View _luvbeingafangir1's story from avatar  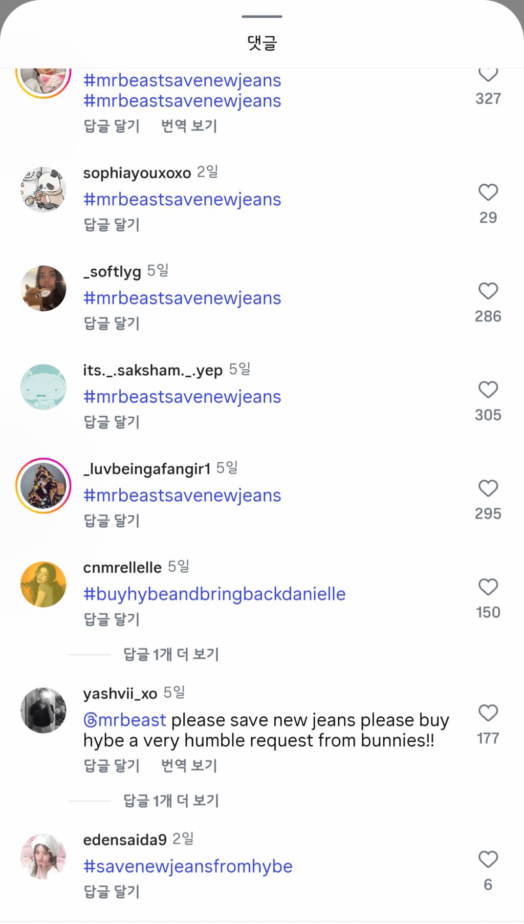(43, 486)
